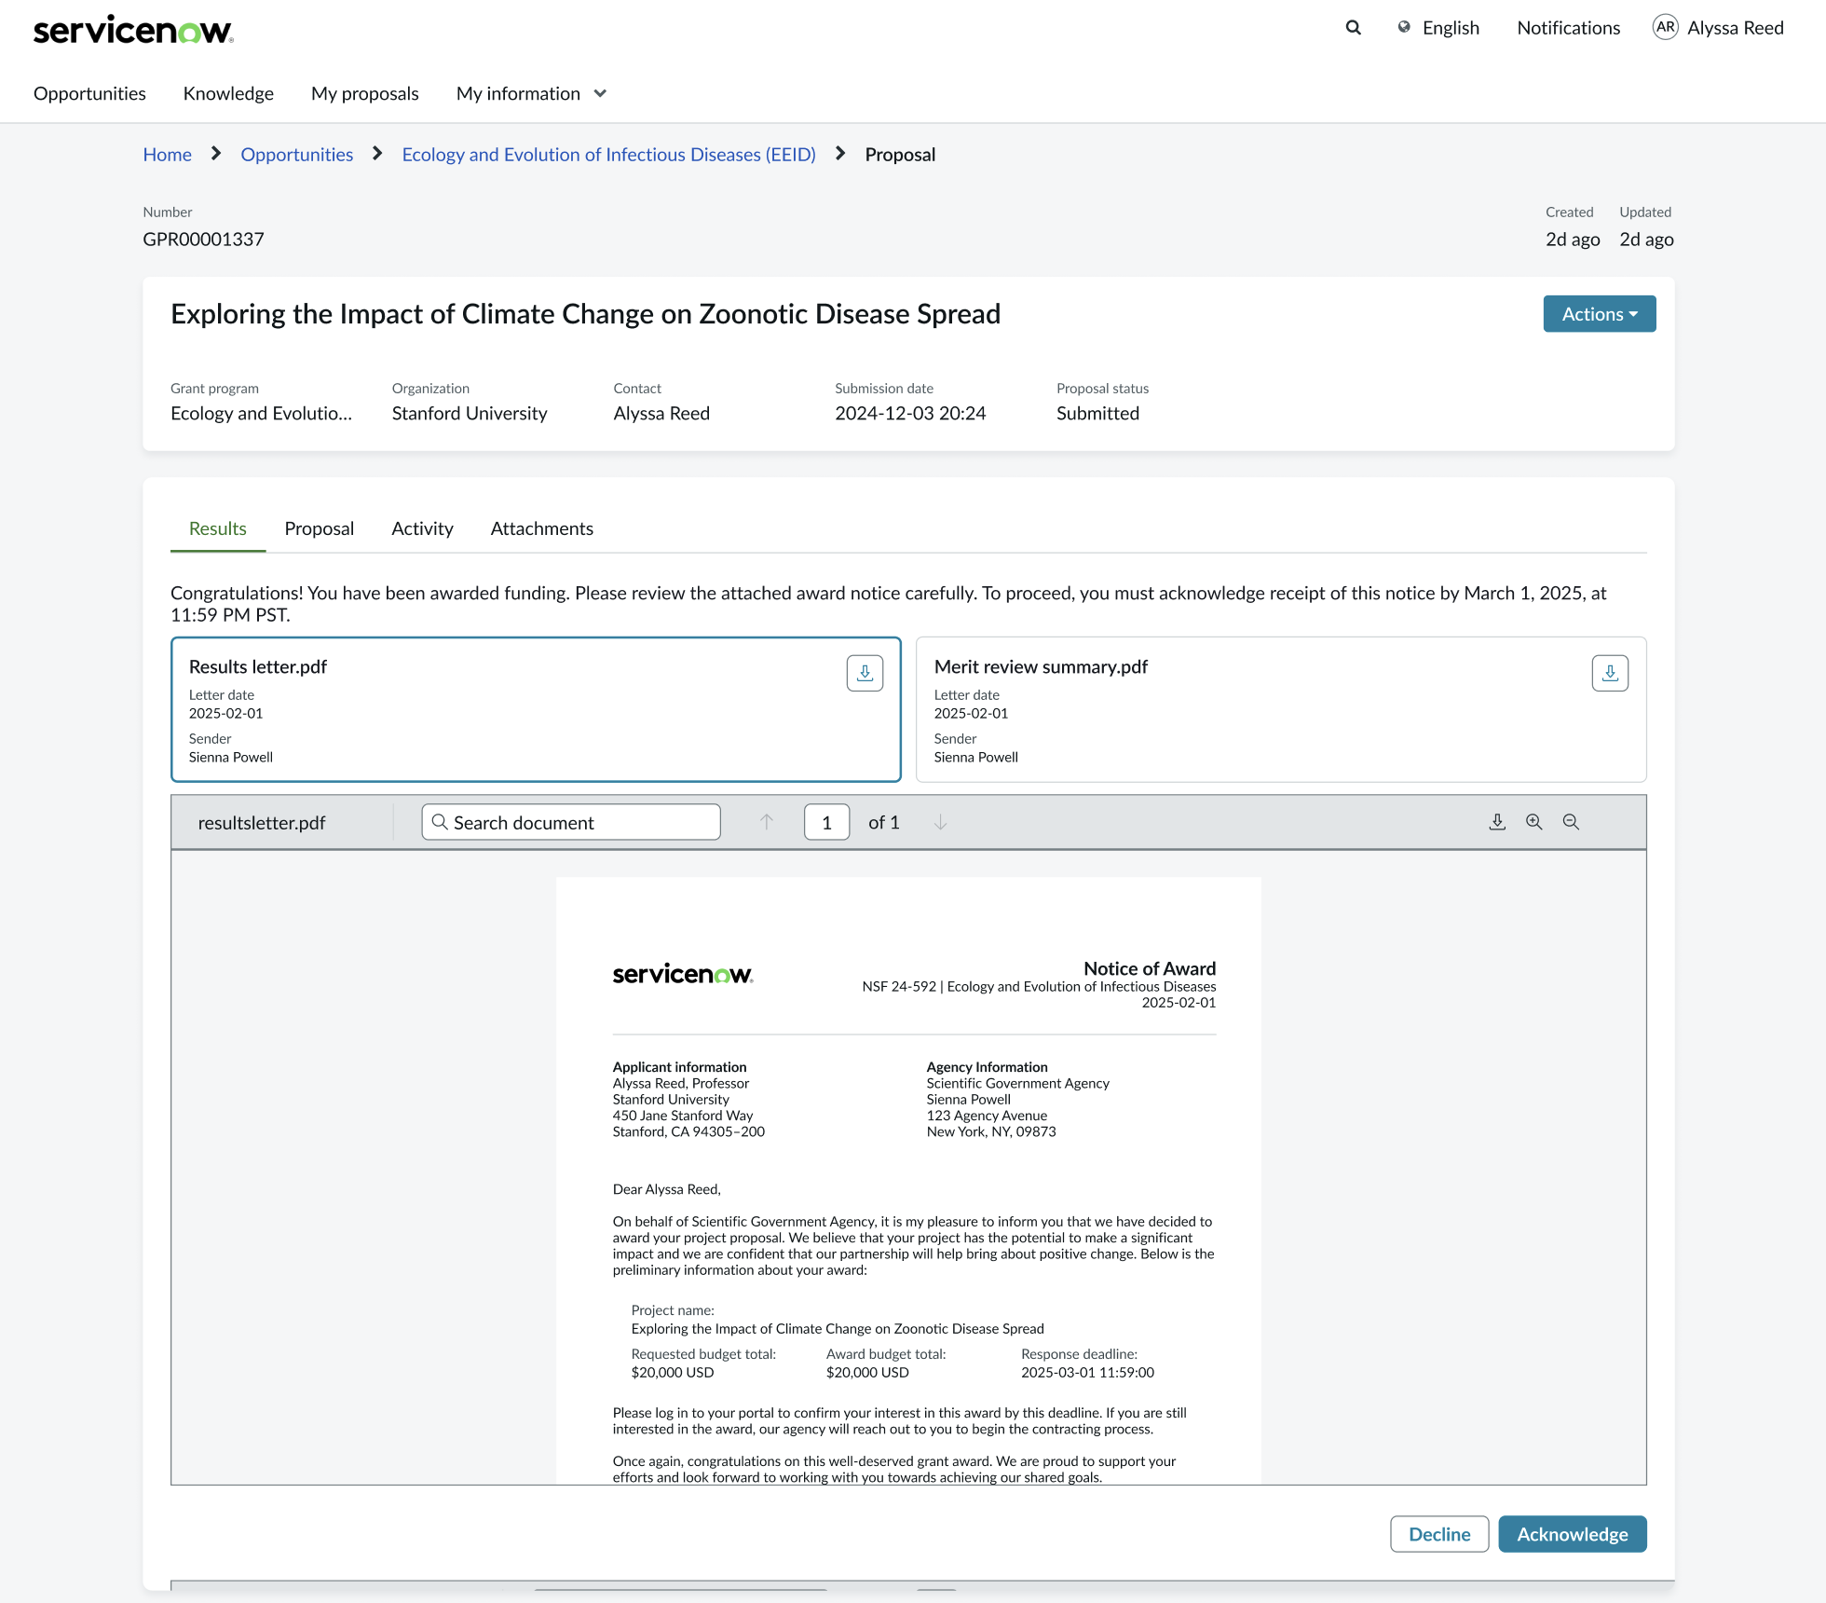The height and width of the screenshot is (1603, 1826).
Task: Click the Stanford University organization value
Action: 470,414
